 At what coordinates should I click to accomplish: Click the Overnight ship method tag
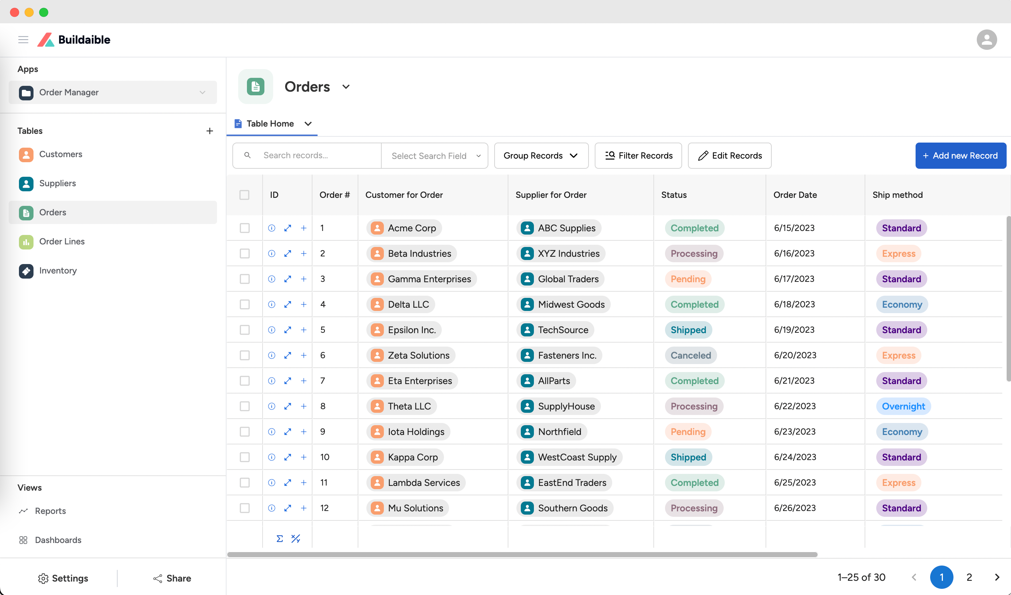(x=903, y=406)
